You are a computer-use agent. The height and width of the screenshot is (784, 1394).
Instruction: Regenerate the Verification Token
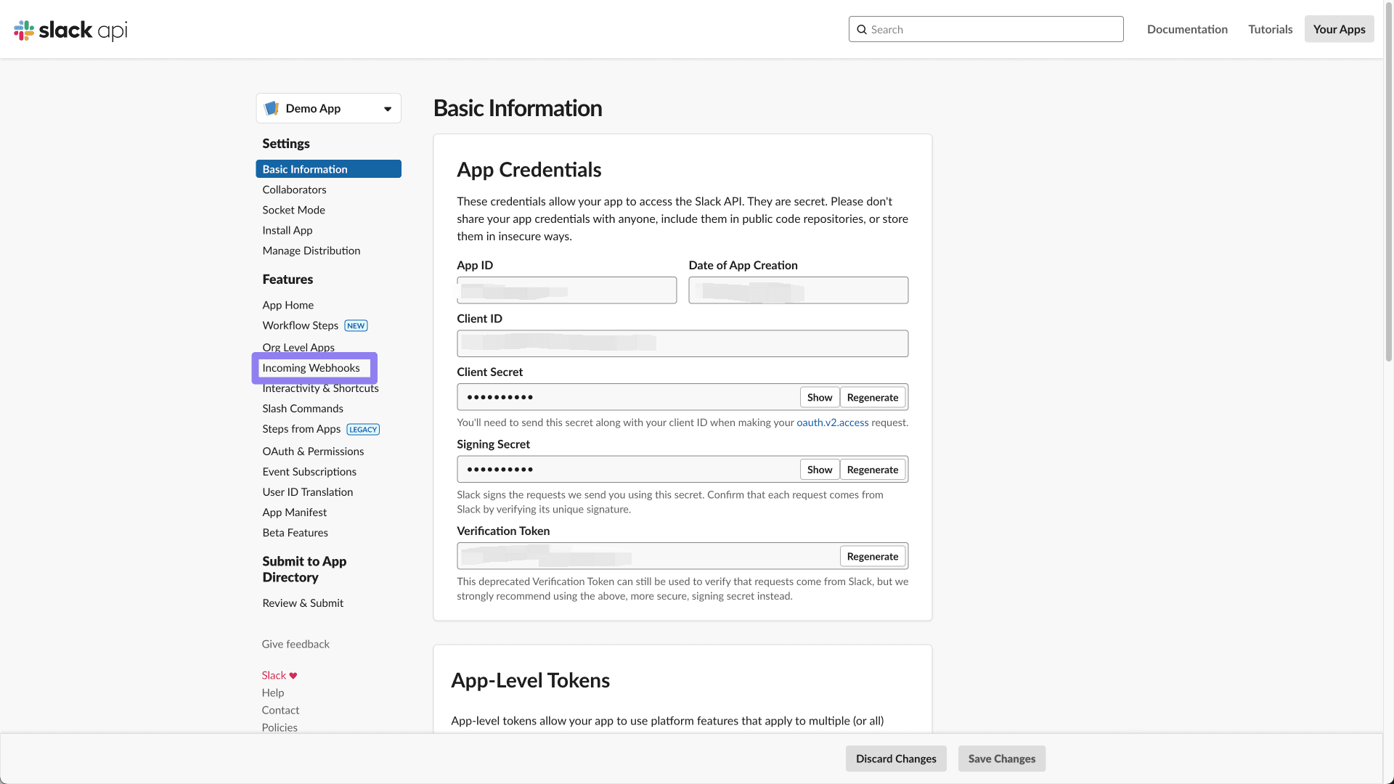(x=873, y=556)
